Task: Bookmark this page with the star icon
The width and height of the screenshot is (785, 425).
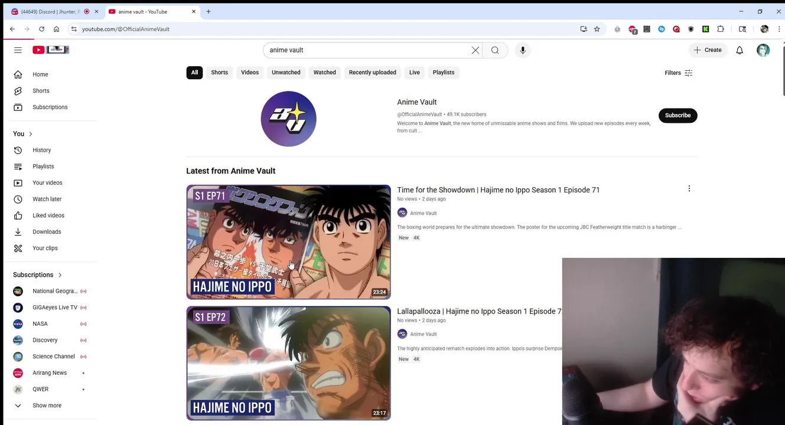Action: click(x=597, y=29)
